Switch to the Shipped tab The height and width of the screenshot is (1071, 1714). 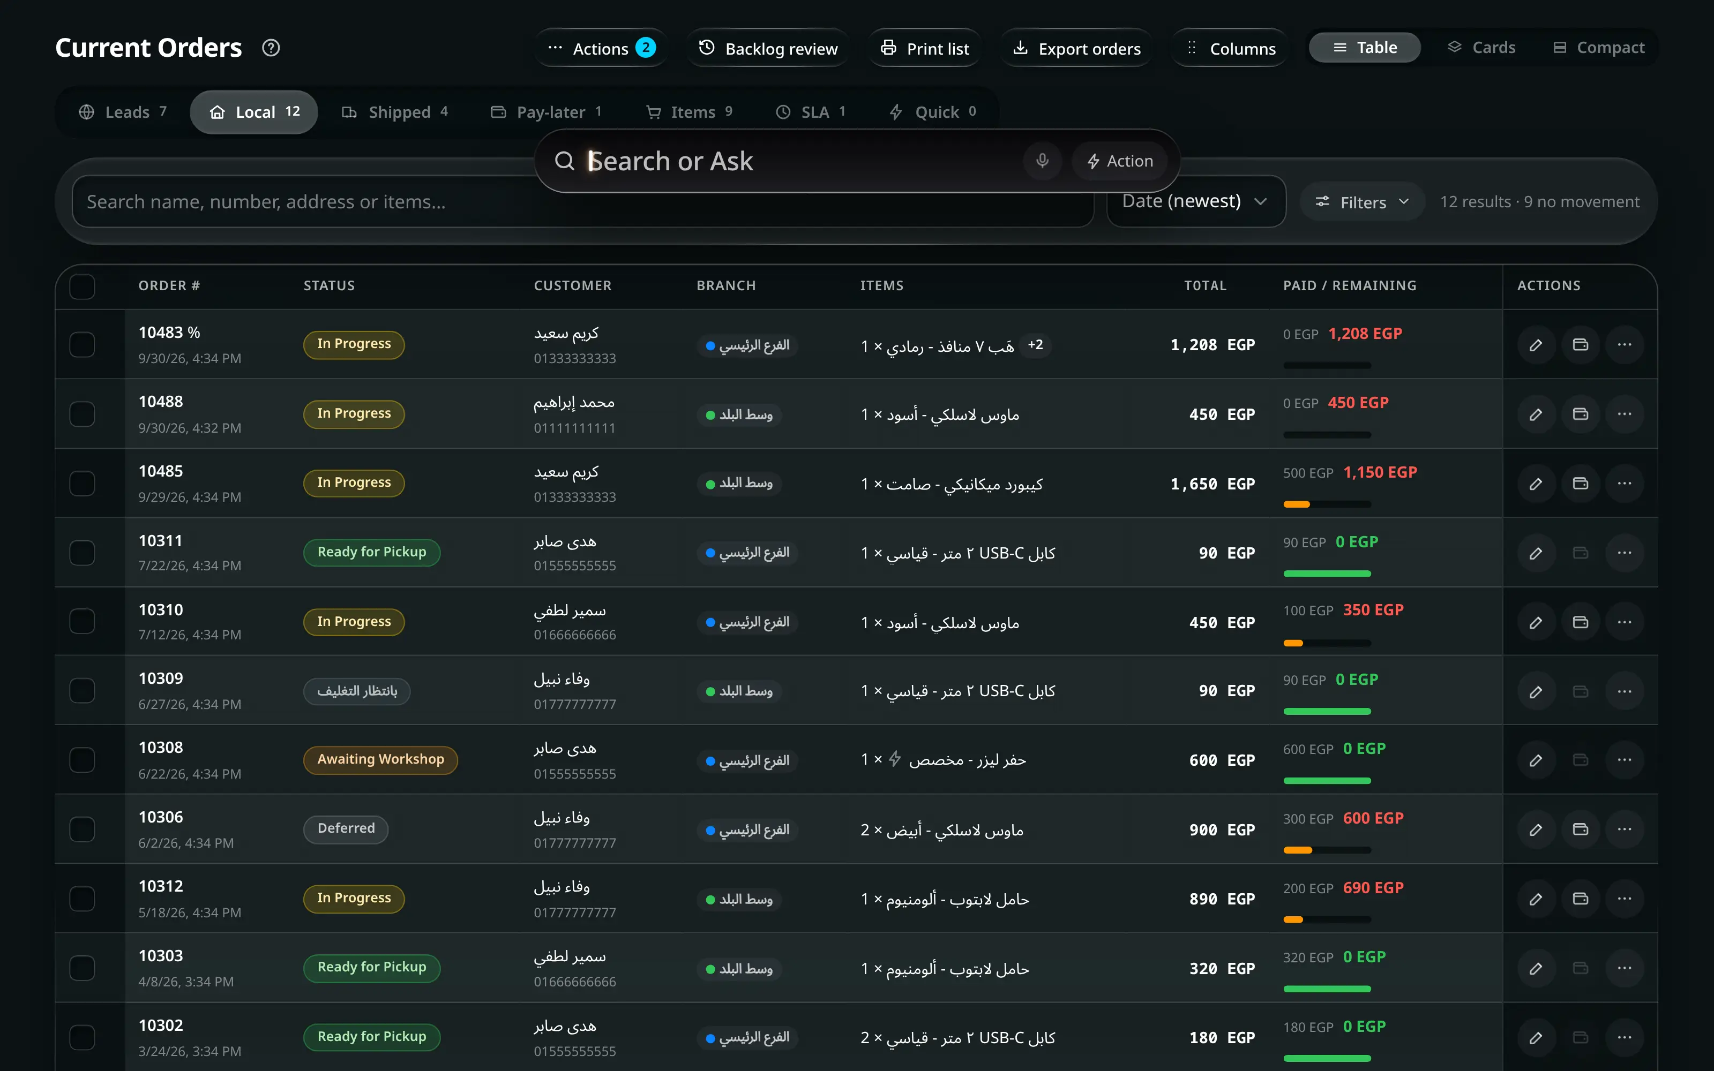(395, 112)
